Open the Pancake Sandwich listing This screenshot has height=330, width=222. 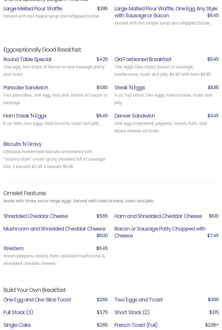click(26, 88)
